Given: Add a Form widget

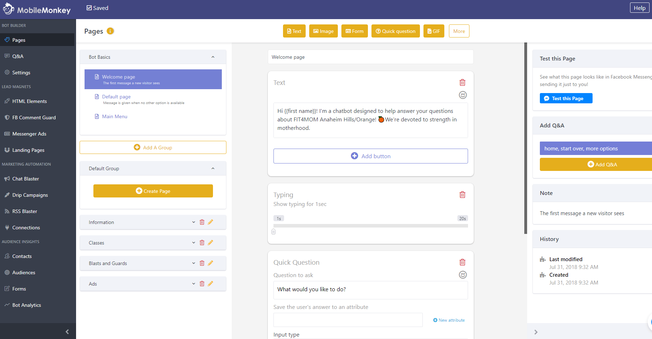Looking at the screenshot, I should coord(354,31).
